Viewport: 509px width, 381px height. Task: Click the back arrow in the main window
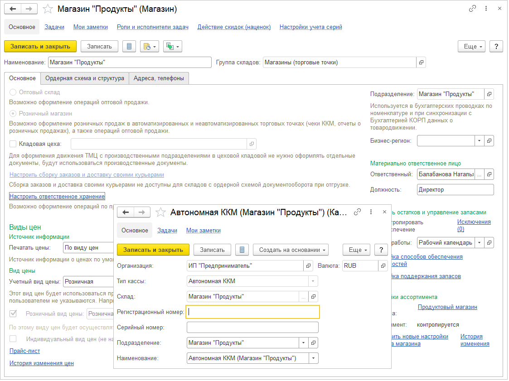click(x=13, y=9)
